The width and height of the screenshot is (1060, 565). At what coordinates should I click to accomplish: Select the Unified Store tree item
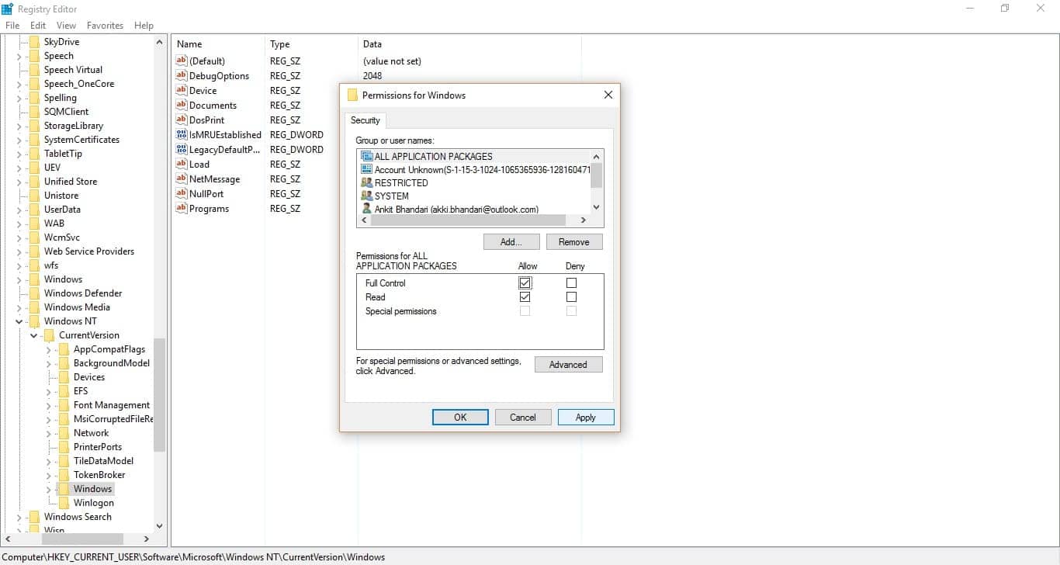click(x=71, y=182)
